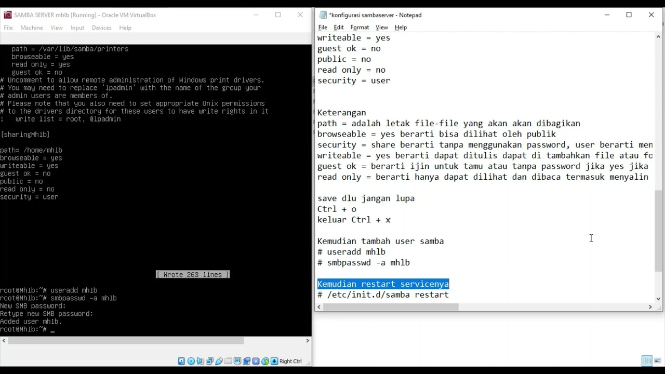Click 'path= /home/mhlb' line in terminal
Viewport: 665px width, 374px height.
point(31,150)
